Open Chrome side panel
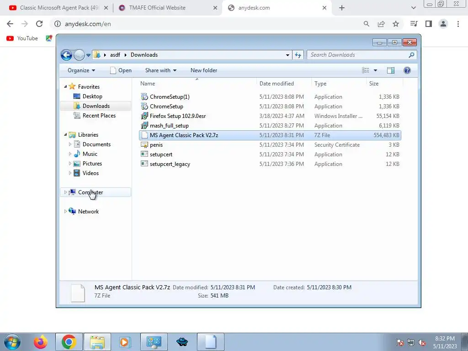Viewport: 468px width, 351px height. pyautogui.click(x=429, y=24)
